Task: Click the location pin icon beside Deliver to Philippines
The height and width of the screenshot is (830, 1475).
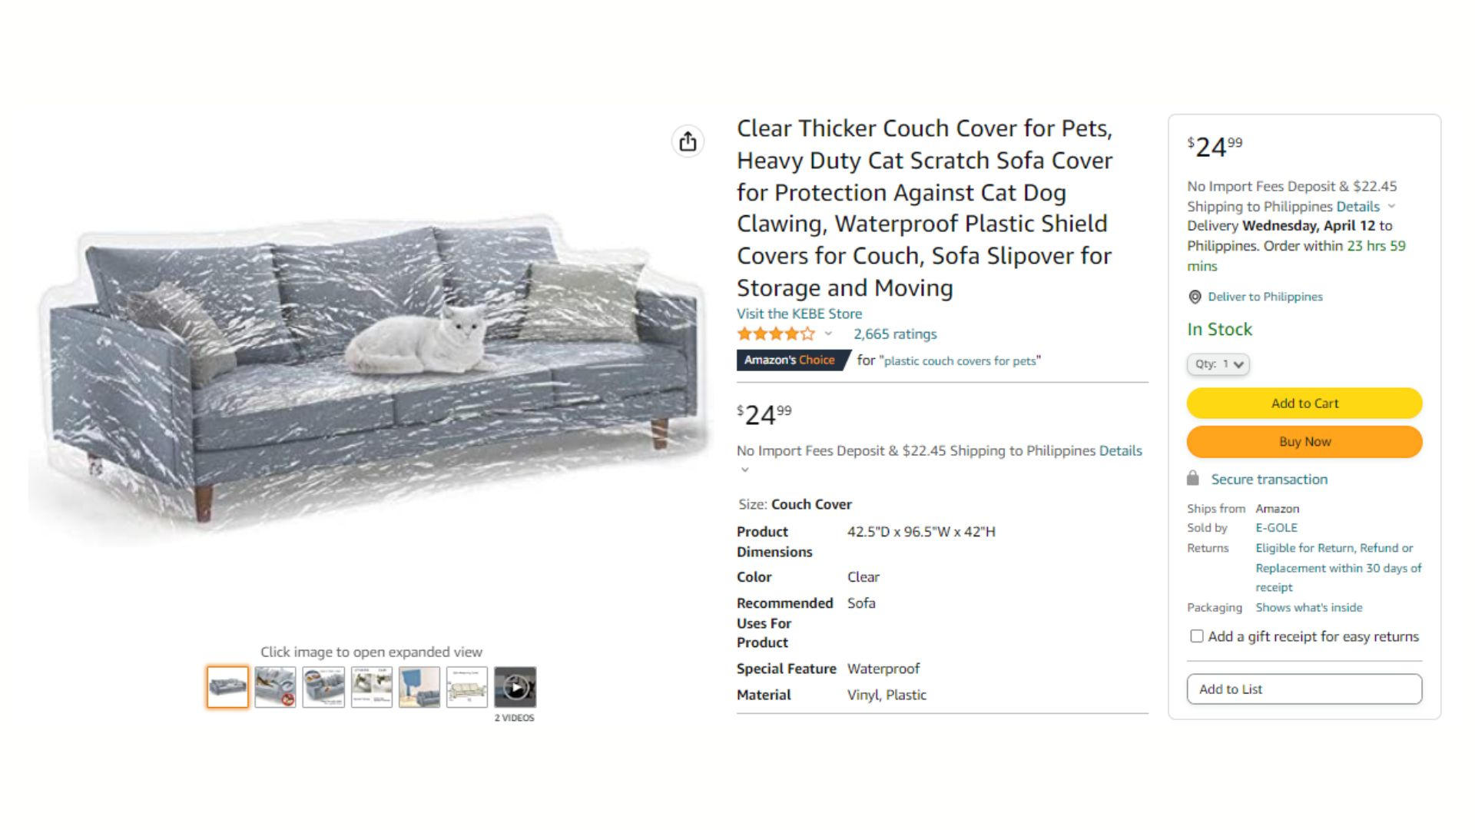Action: [1195, 297]
